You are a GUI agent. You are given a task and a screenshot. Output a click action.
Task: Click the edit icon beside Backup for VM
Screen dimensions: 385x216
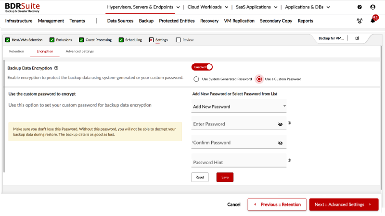click(x=357, y=38)
